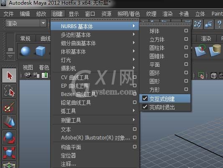
Task: Open the 编辑 Edit menu
Action: pyautogui.click(x=25, y=14)
